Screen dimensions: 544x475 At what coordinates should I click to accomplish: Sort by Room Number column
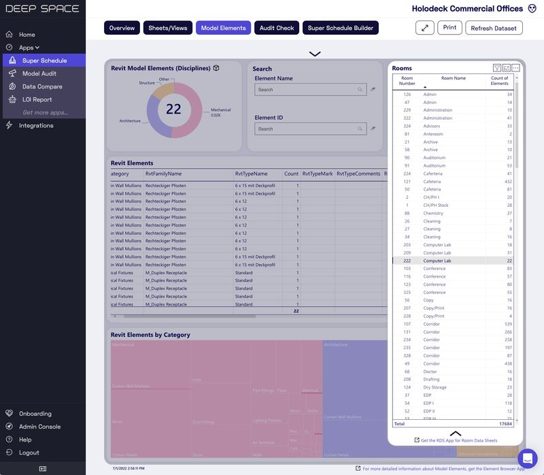(x=407, y=81)
